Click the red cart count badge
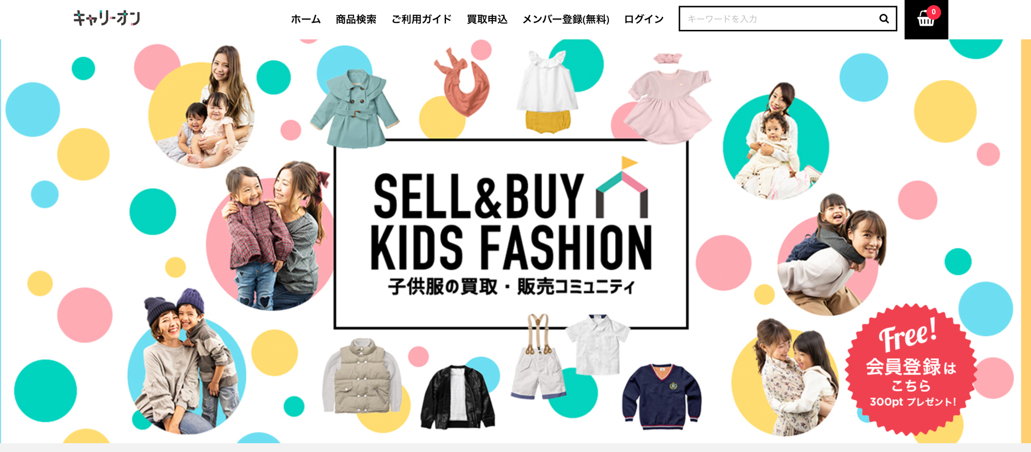Viewport: 1031px width, 452px height. point(934,12)
